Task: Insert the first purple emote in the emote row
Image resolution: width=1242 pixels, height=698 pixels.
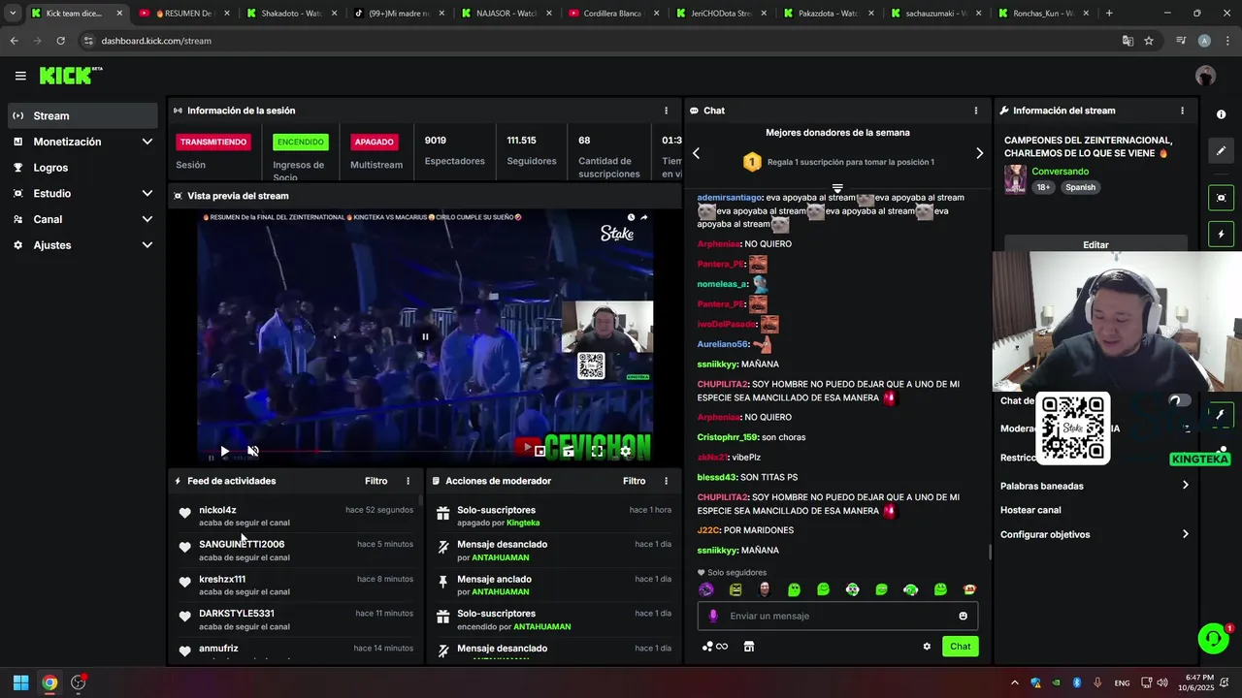Action: (x=706, y=589)
